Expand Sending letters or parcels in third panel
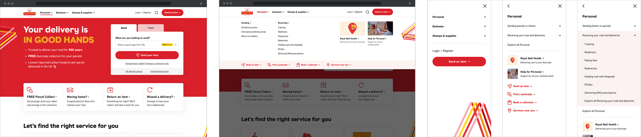The image size is (641, 137). coord(609,26)
